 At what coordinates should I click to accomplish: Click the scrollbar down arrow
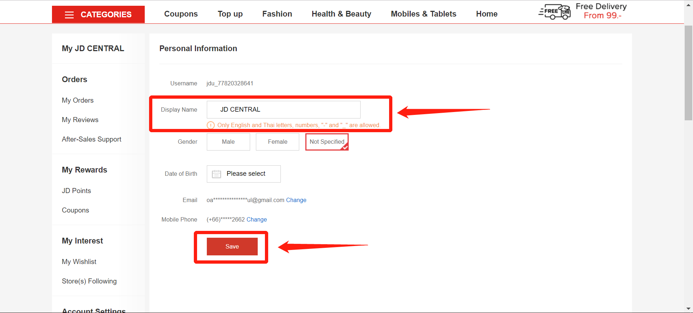[x=688, y=309]
